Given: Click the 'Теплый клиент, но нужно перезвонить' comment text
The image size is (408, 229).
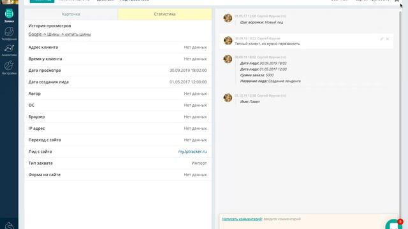Looking at the screenshot, I should (x=267, y=44).
